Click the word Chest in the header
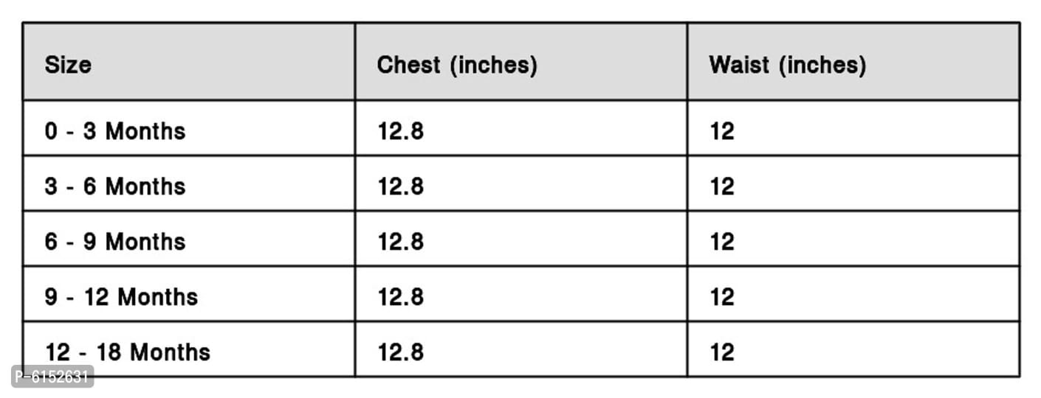This screenshot has width=1041, height=398. [409, 65]
